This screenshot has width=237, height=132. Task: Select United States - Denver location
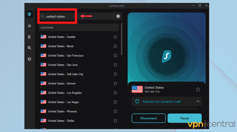tap(79, 83)
